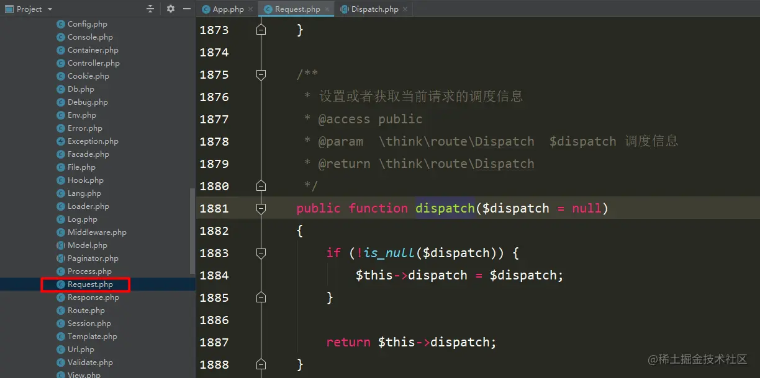The width and height of the screenshot is (760, 378).
Task: Click the PHP class icon on the Request.php tab
Action: [x=268, y=9]
